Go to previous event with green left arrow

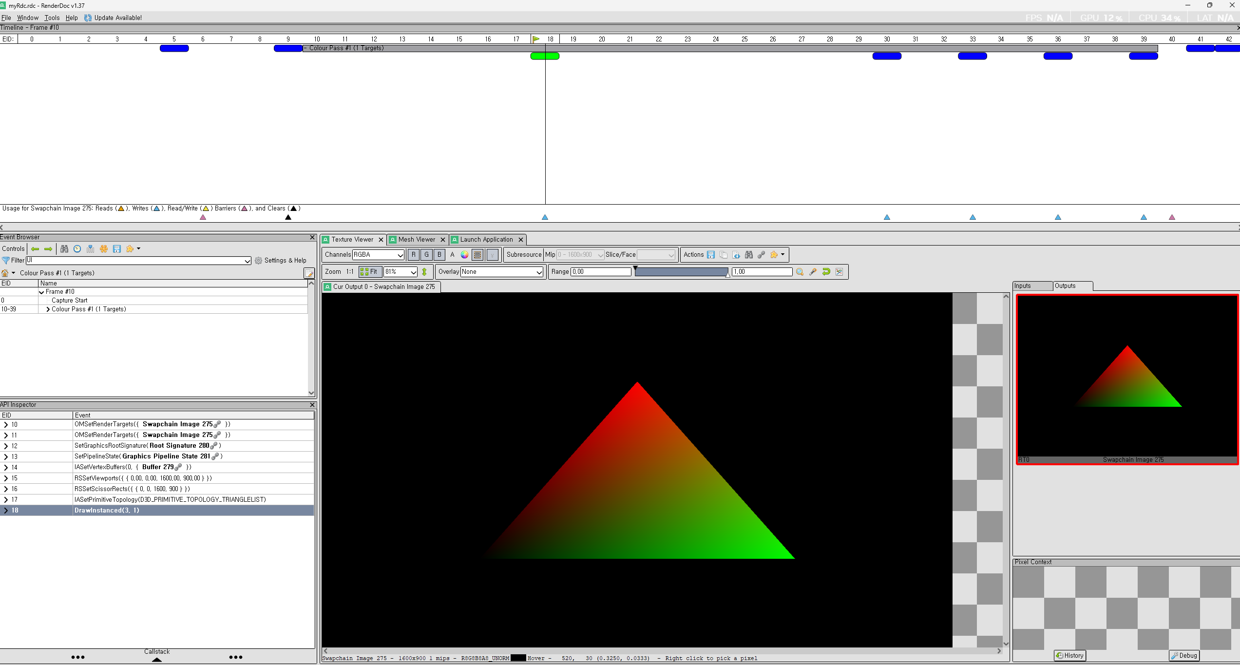(x=35, y=249)
